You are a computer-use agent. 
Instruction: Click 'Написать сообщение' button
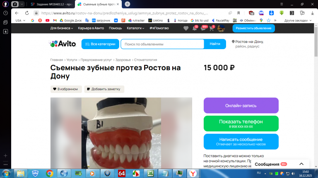click(x=241, y=141)
